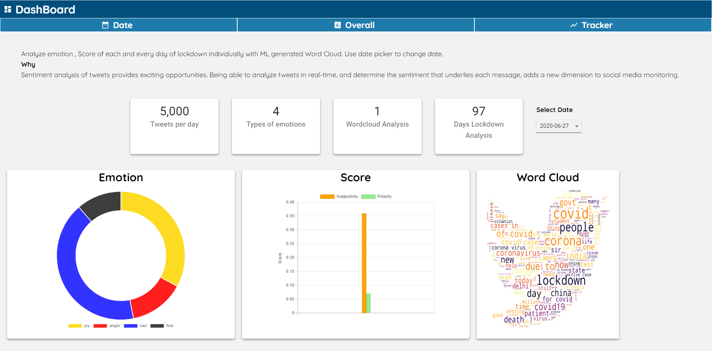Viewport: 712px width, 351px height.
Task: Toggle the joy legend swatch
Action: pyautogui.click(x=75, y=326)
